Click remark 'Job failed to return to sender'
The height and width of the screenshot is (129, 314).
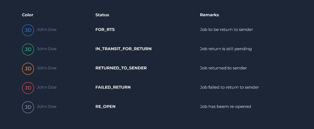[x=229, y=87]
